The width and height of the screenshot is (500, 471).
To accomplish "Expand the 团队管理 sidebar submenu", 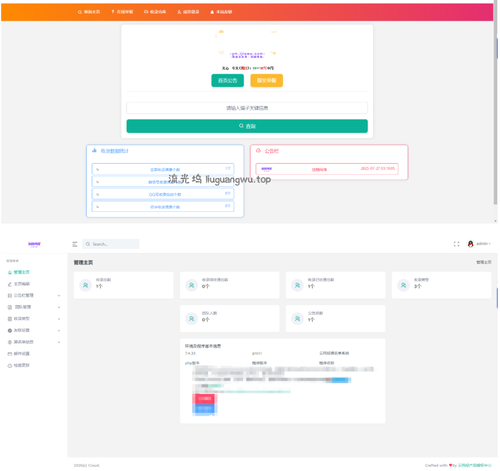I will (x=59, y=307).
